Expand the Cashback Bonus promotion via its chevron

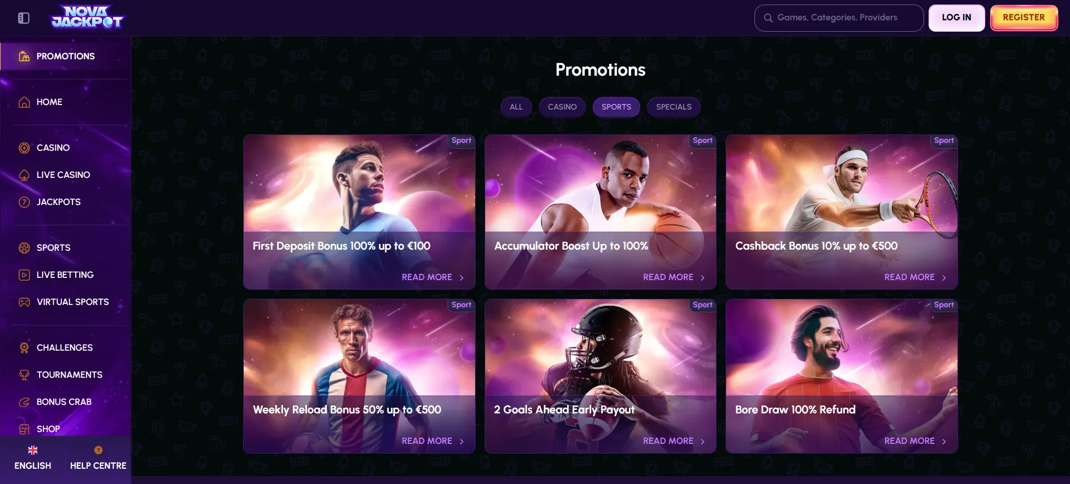point(944,277)
